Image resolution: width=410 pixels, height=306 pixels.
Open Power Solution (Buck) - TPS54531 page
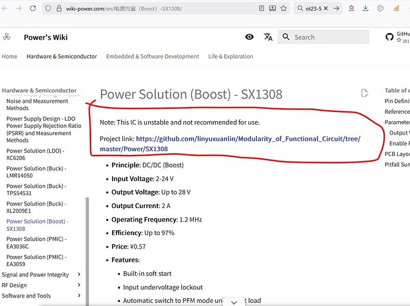point(36,189)
